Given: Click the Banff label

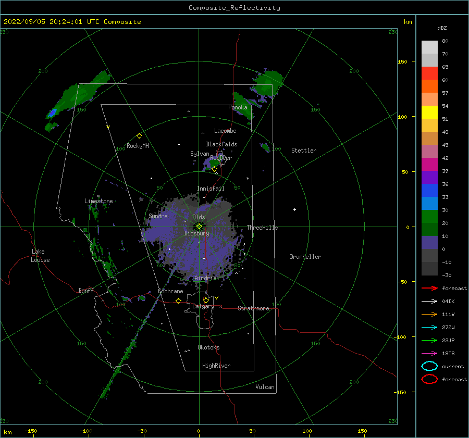Looking at the screenshot, I should [x=86, y=291].
